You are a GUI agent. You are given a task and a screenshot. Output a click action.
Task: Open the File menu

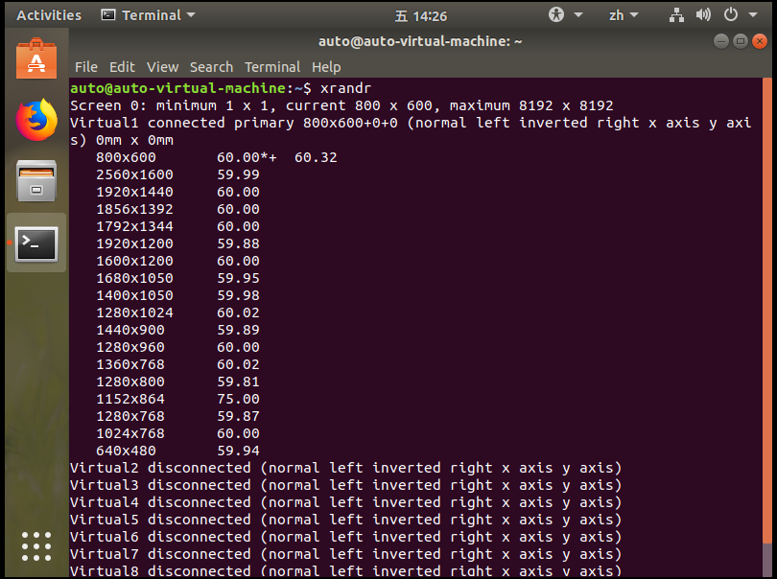pos(85,67)
